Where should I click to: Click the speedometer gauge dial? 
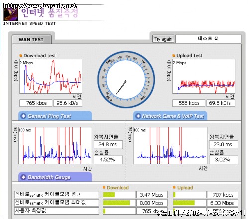click(126, 79)
